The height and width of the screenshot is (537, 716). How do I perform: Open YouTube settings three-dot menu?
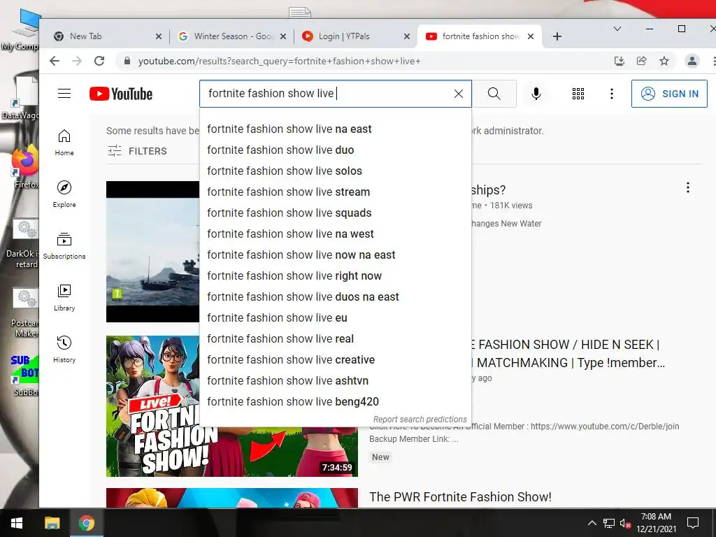pyautogui.click(x=611, y=94)
